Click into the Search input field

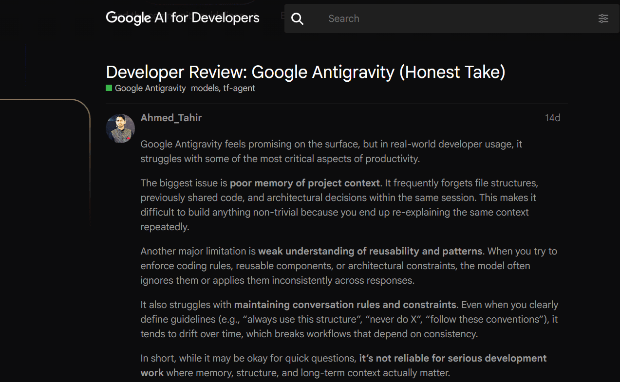pyautogui.click(x=452, y=18)
